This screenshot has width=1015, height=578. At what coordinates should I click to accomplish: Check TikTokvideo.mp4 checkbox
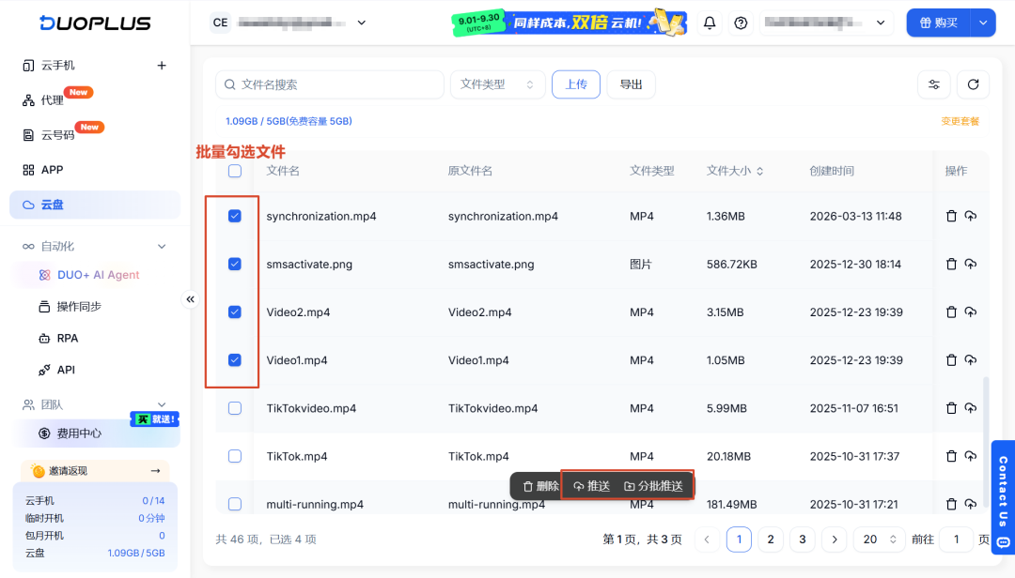pyautogui.click(x=235, y=408)
